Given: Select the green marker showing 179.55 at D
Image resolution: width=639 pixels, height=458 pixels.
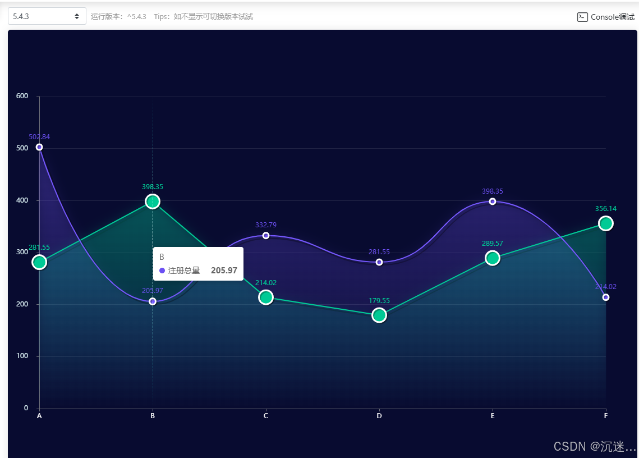Looking at the screenshot, I should [x=379, y=315].
